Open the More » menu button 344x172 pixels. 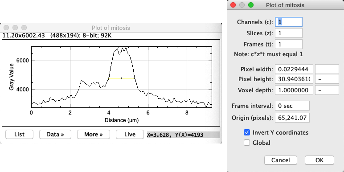[94, 134]
